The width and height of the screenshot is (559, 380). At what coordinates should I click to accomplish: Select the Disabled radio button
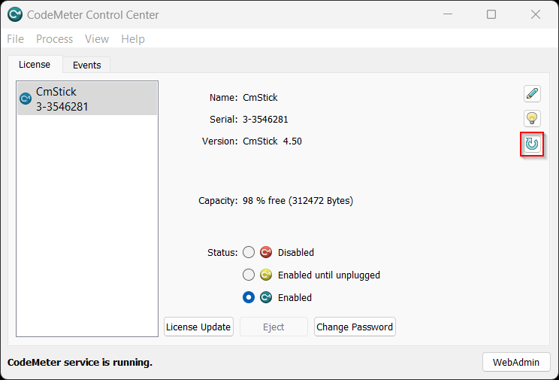pyautogui.click(x=249, y=253)
